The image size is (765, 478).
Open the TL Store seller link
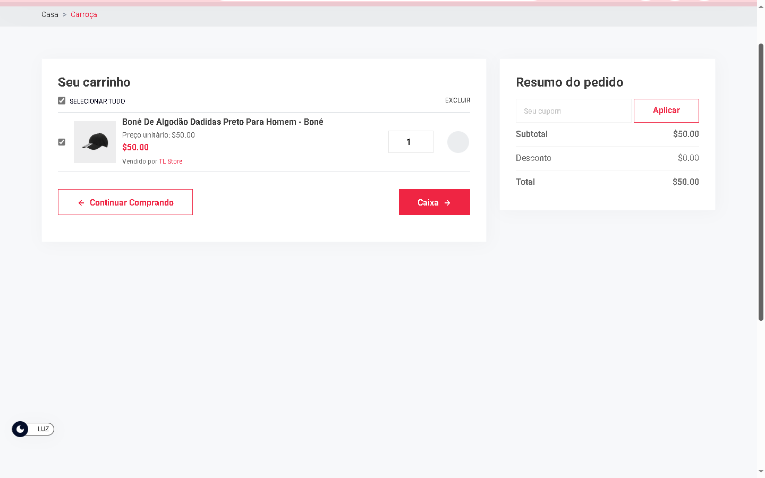tap(171, 161)
